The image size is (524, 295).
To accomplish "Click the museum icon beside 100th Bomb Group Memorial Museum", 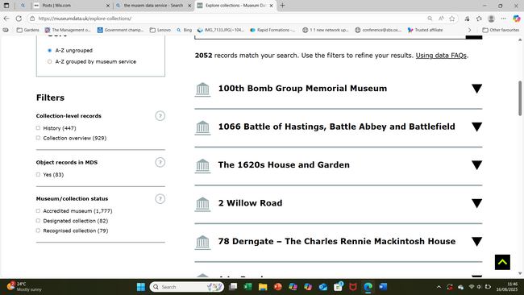I will click(202, 89).
